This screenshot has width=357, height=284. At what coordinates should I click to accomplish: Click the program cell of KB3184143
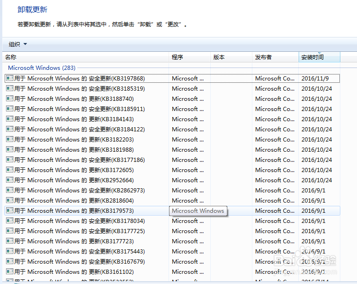click(x=188, y=119)
